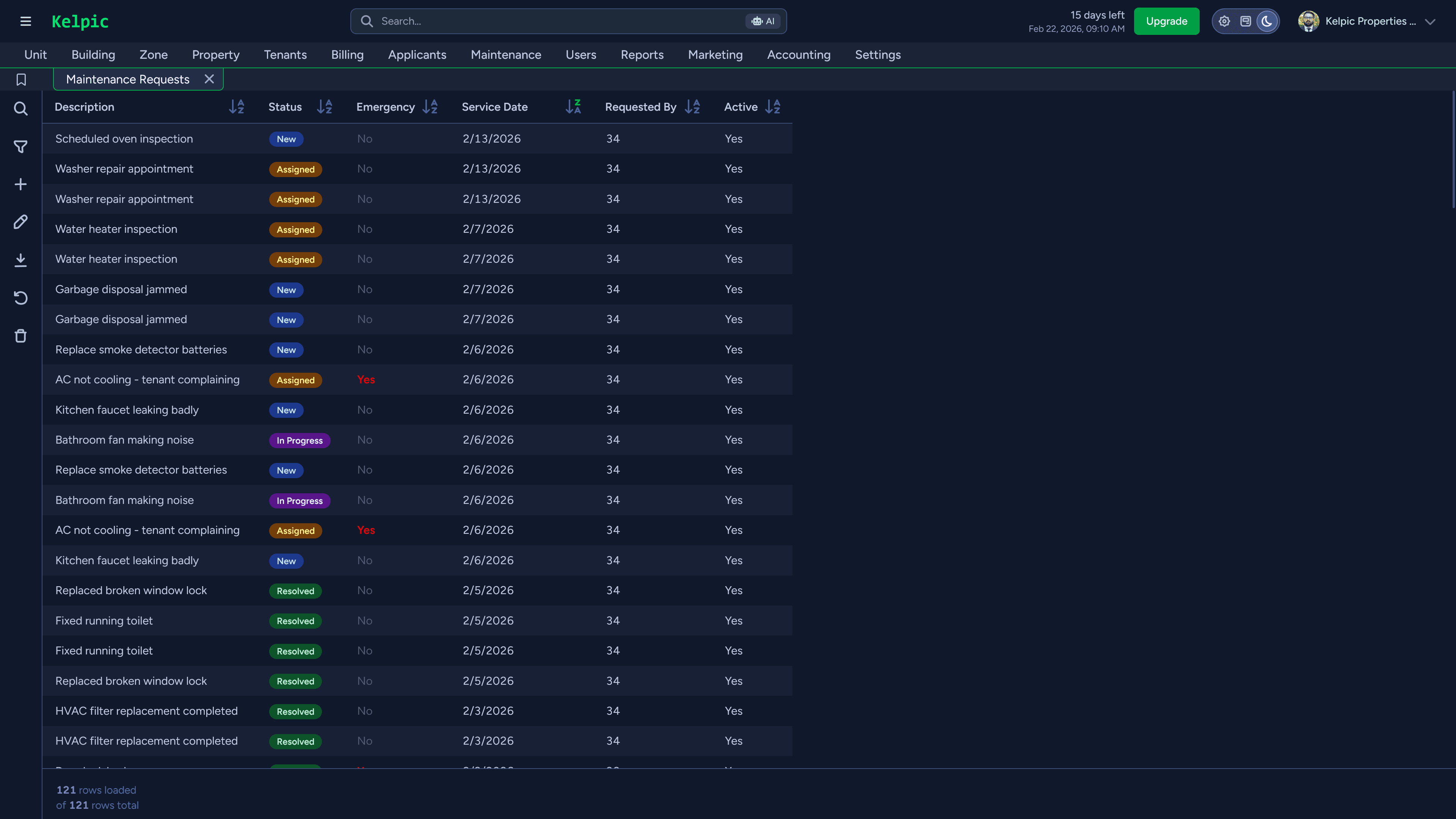
Task: Switch to the Maintenance menu item
Action: click(506, 55)
